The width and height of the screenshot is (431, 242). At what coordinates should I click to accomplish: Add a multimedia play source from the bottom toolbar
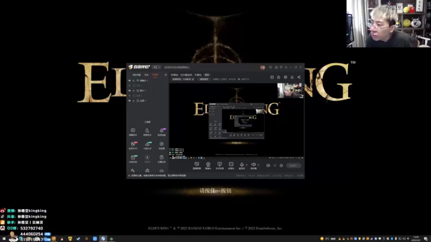[x=231, y=166]
